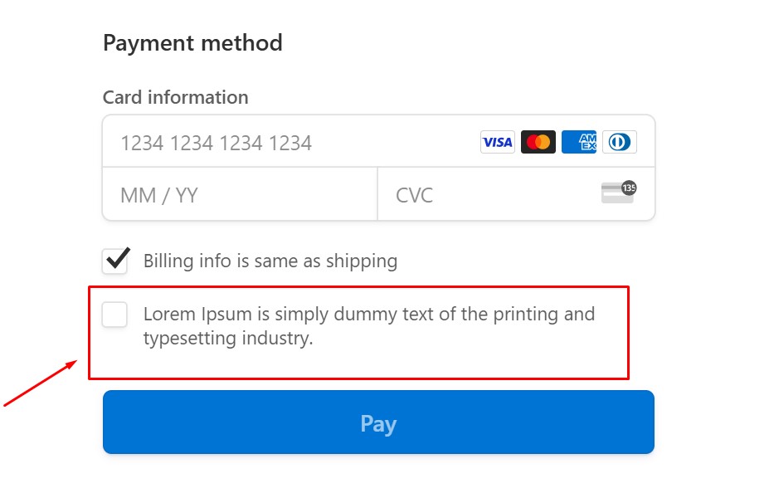The width and height of the screenshot is (769, 493).
Task: Click the "Payment method" heading
Action: point(192,43)
